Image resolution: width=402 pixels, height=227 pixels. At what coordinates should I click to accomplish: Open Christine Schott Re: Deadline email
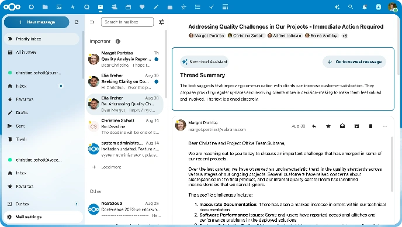pyautogui.click(x=124, y=126)
